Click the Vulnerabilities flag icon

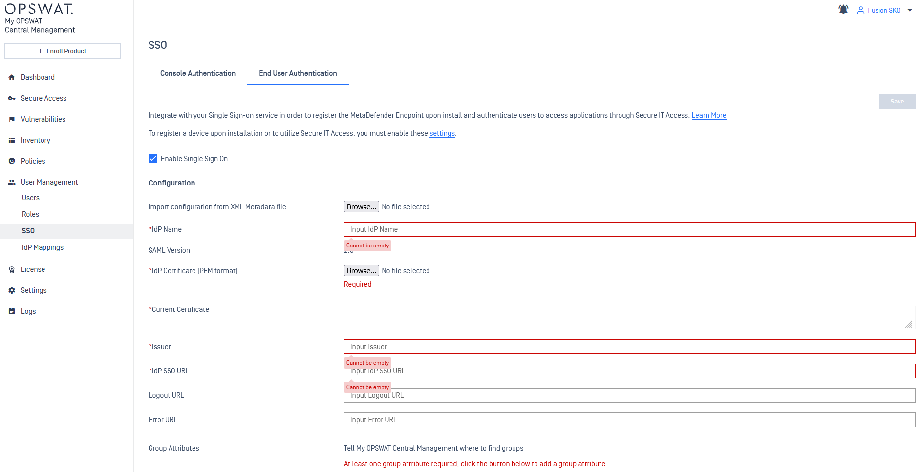12,119
